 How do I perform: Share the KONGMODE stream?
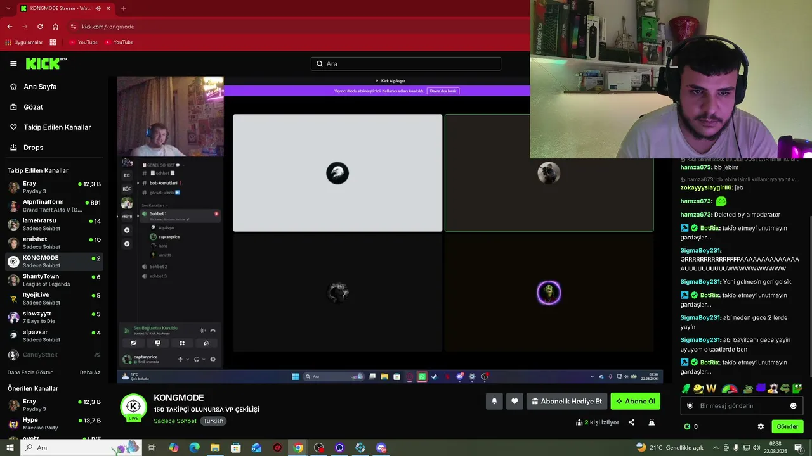click(x=631, y=422)
